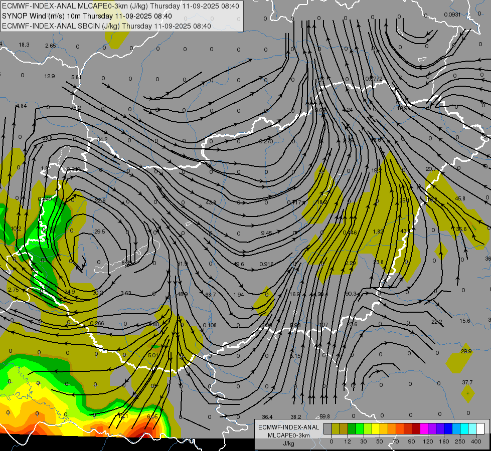The image size is (491, 451).
Task: Click the map value 90.3
Action: coord(351,294)
